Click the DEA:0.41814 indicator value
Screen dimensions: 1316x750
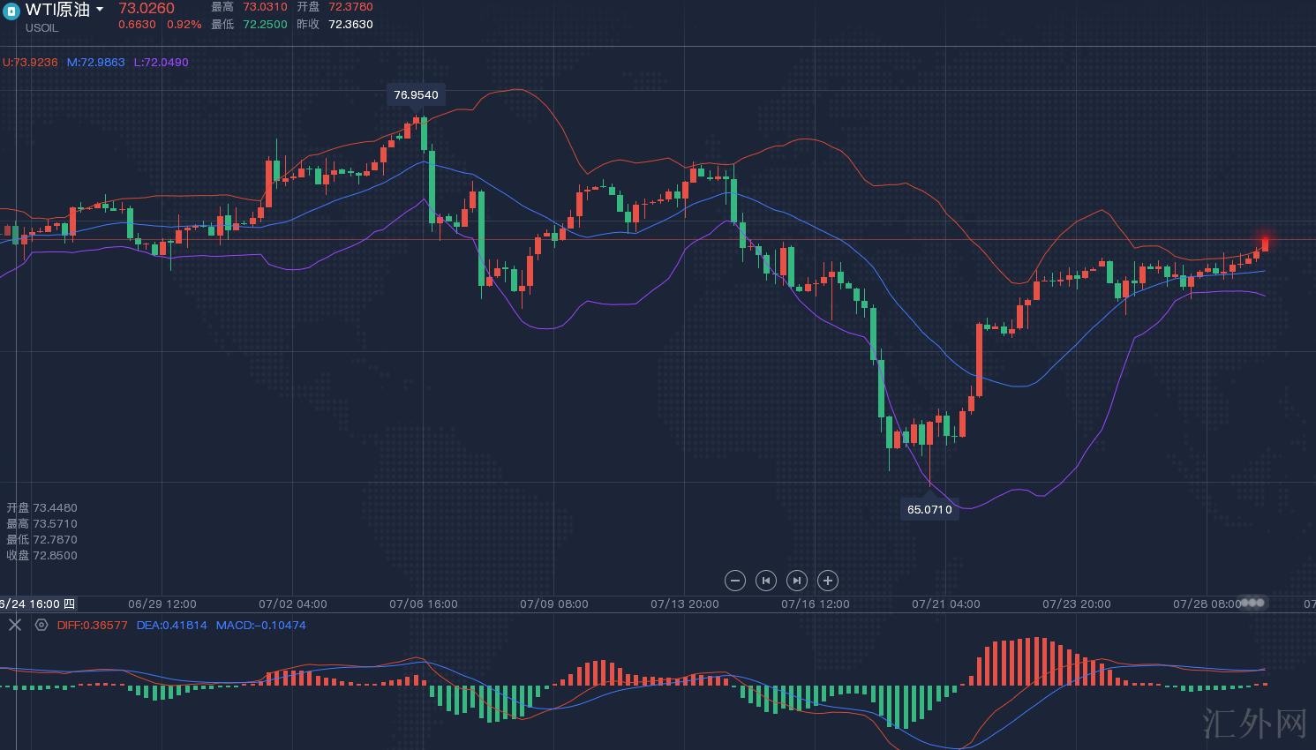tap(172, 626)
